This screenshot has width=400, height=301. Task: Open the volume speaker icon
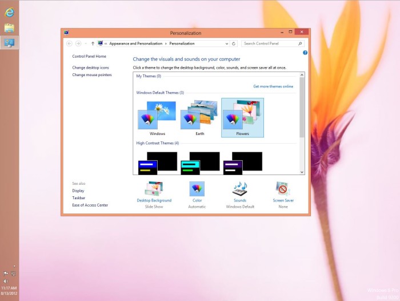(5, 281)
